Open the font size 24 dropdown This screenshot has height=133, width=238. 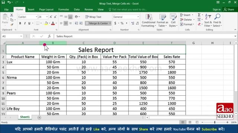[x=47, y=17]
